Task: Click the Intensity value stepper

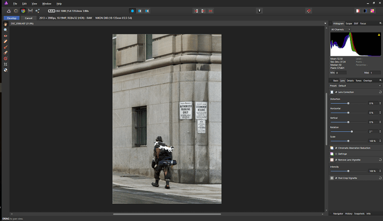Action: point(380,171)
